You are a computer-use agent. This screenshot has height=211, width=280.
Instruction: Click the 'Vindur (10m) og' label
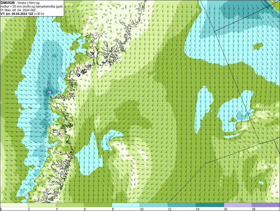tap(29, 3)
